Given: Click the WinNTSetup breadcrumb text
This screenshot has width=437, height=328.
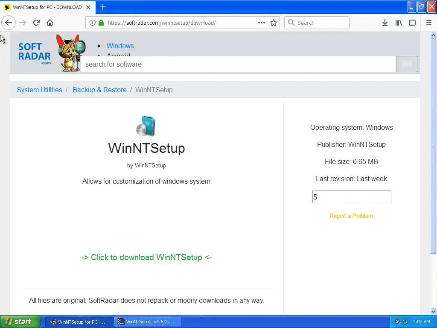Looking at the screenshot, I should coord(154,90).
